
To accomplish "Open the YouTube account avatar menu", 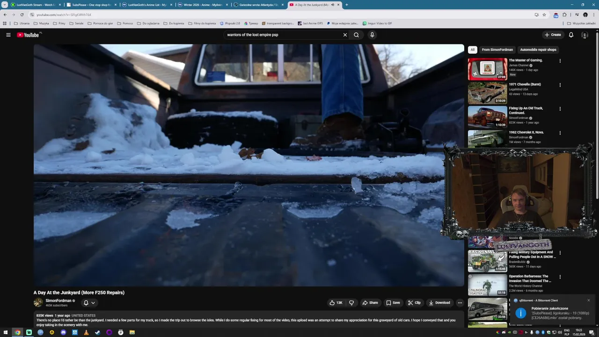I will (584, 35).
